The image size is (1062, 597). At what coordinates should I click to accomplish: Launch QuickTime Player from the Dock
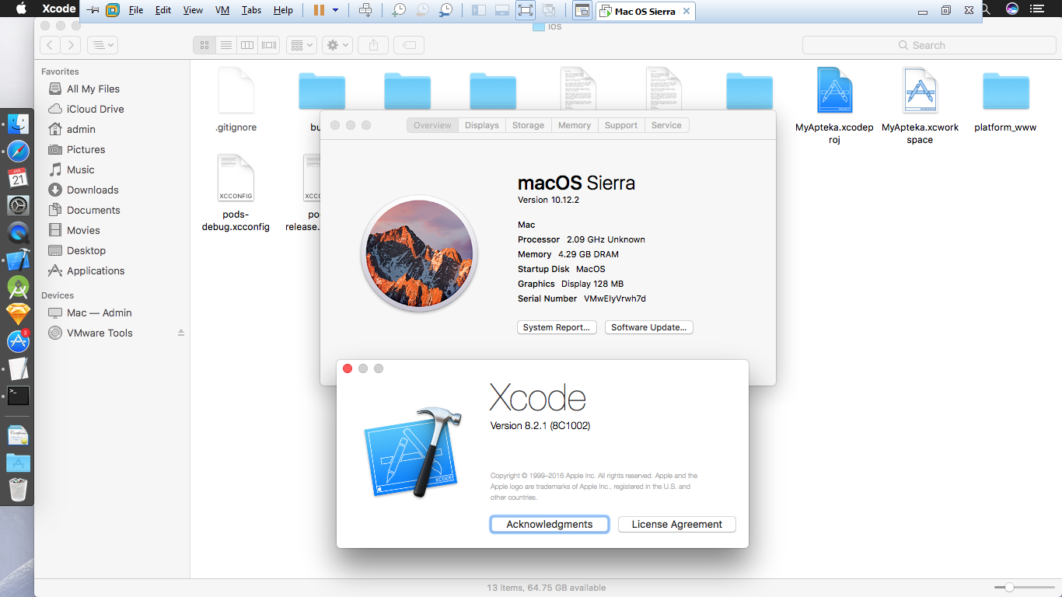[18, 232]
